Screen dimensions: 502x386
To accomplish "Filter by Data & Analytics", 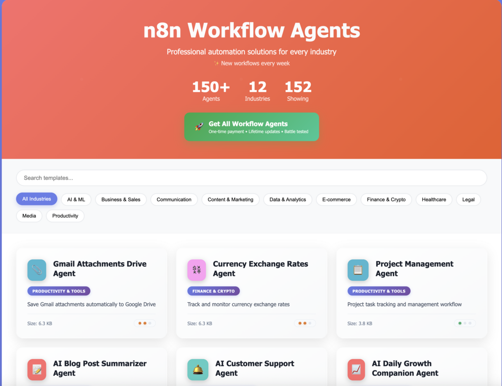I will tap(288, 199).
